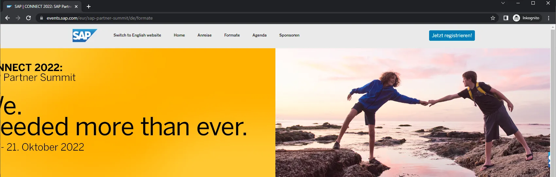Open the Agenda page

(x=259, y=35)
